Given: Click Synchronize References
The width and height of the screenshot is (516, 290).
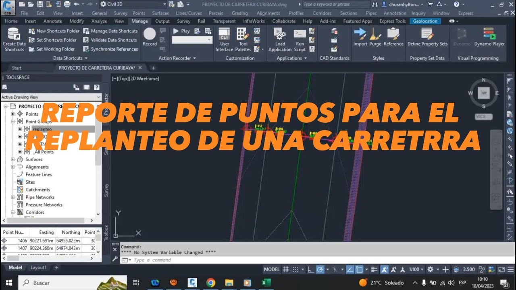Looking at the screenshot, I should point(110,49).
